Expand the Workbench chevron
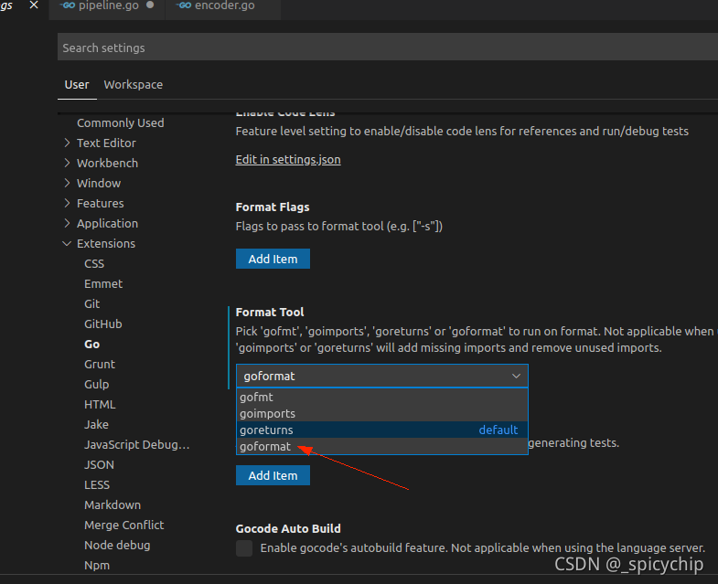The height and width of the screenshot is (584, 718). [x=68, y=163]
